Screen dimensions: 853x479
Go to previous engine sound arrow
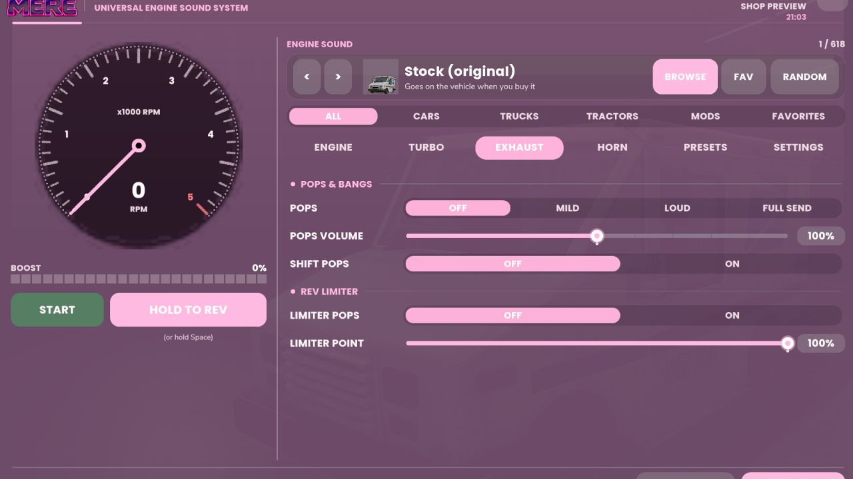(x=307, y=77)
